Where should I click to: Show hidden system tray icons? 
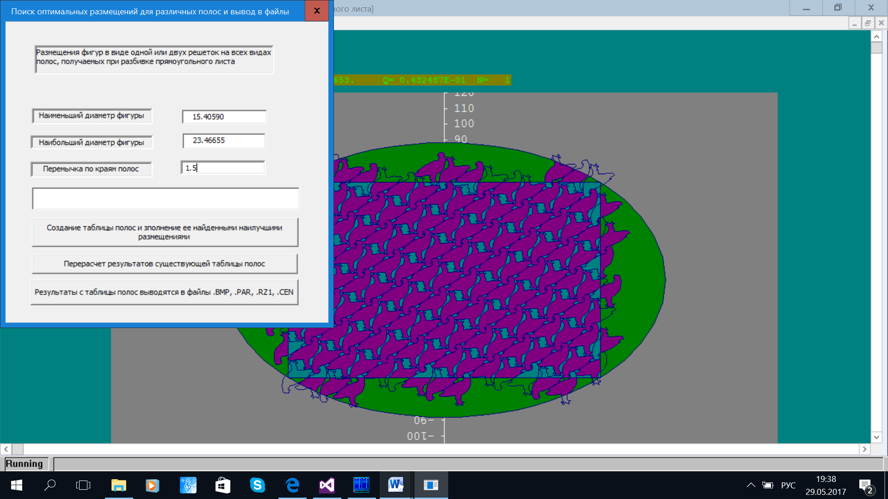[751, 485]
